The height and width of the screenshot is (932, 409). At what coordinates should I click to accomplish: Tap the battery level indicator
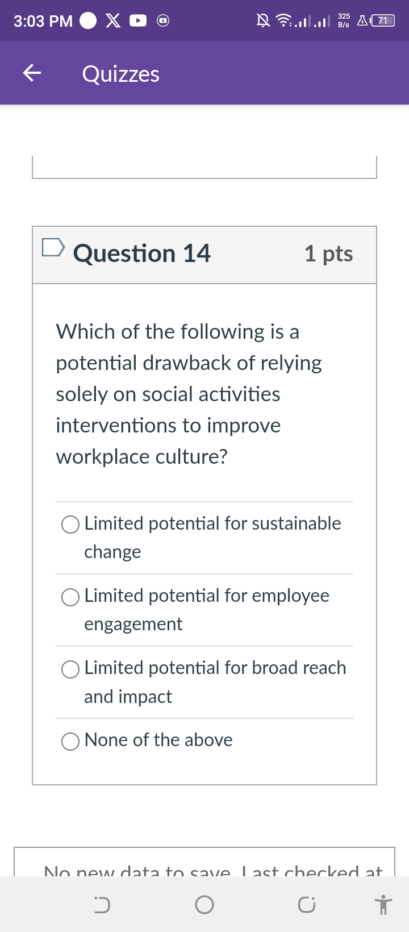[384, 21]
